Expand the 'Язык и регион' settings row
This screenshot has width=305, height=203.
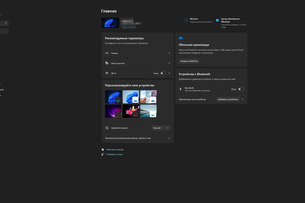(137, 63)
